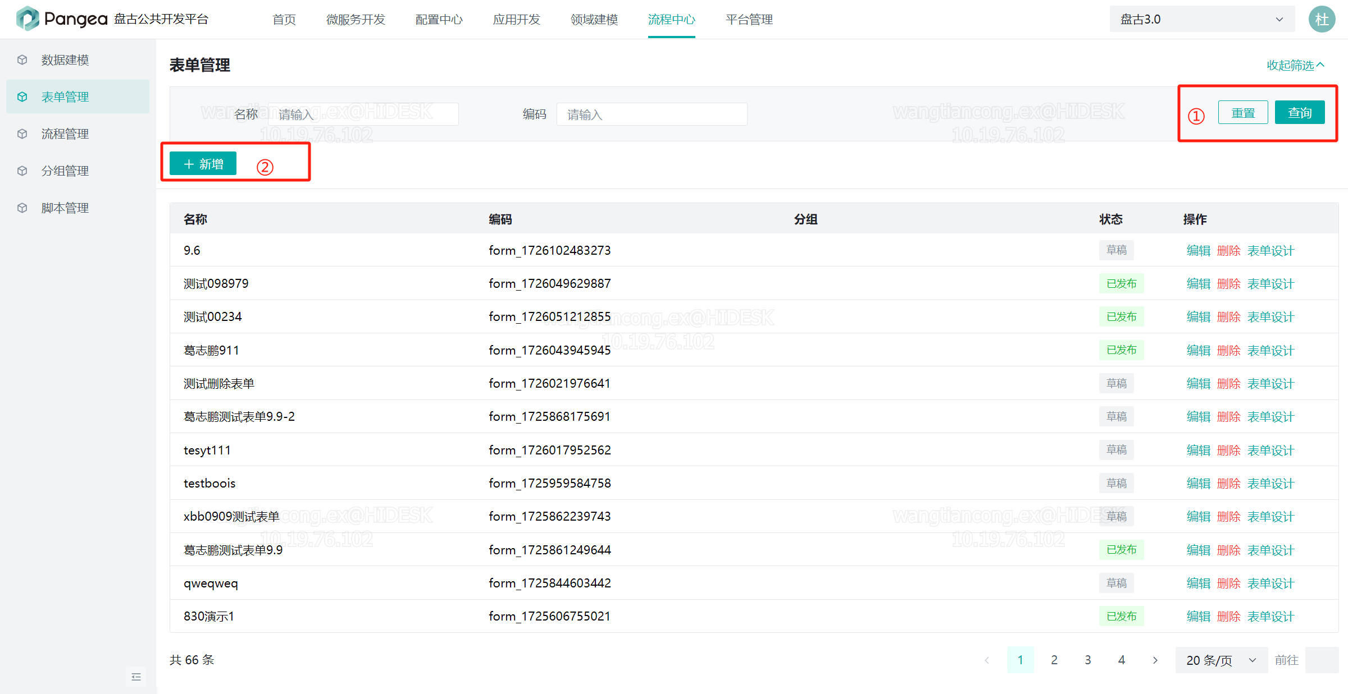Open the 领域建模 top menu
This screenshot has width=1348, height=694.
point(594,19)
